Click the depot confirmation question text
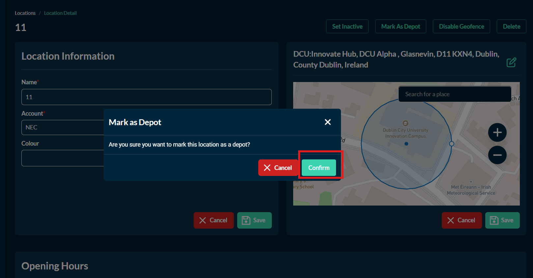This screenshot has width=533, height=278. (179, 145)
